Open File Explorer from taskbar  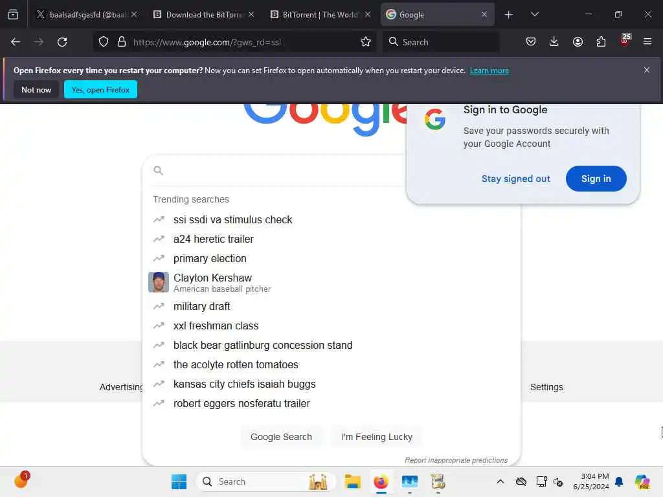click(352, 481)
